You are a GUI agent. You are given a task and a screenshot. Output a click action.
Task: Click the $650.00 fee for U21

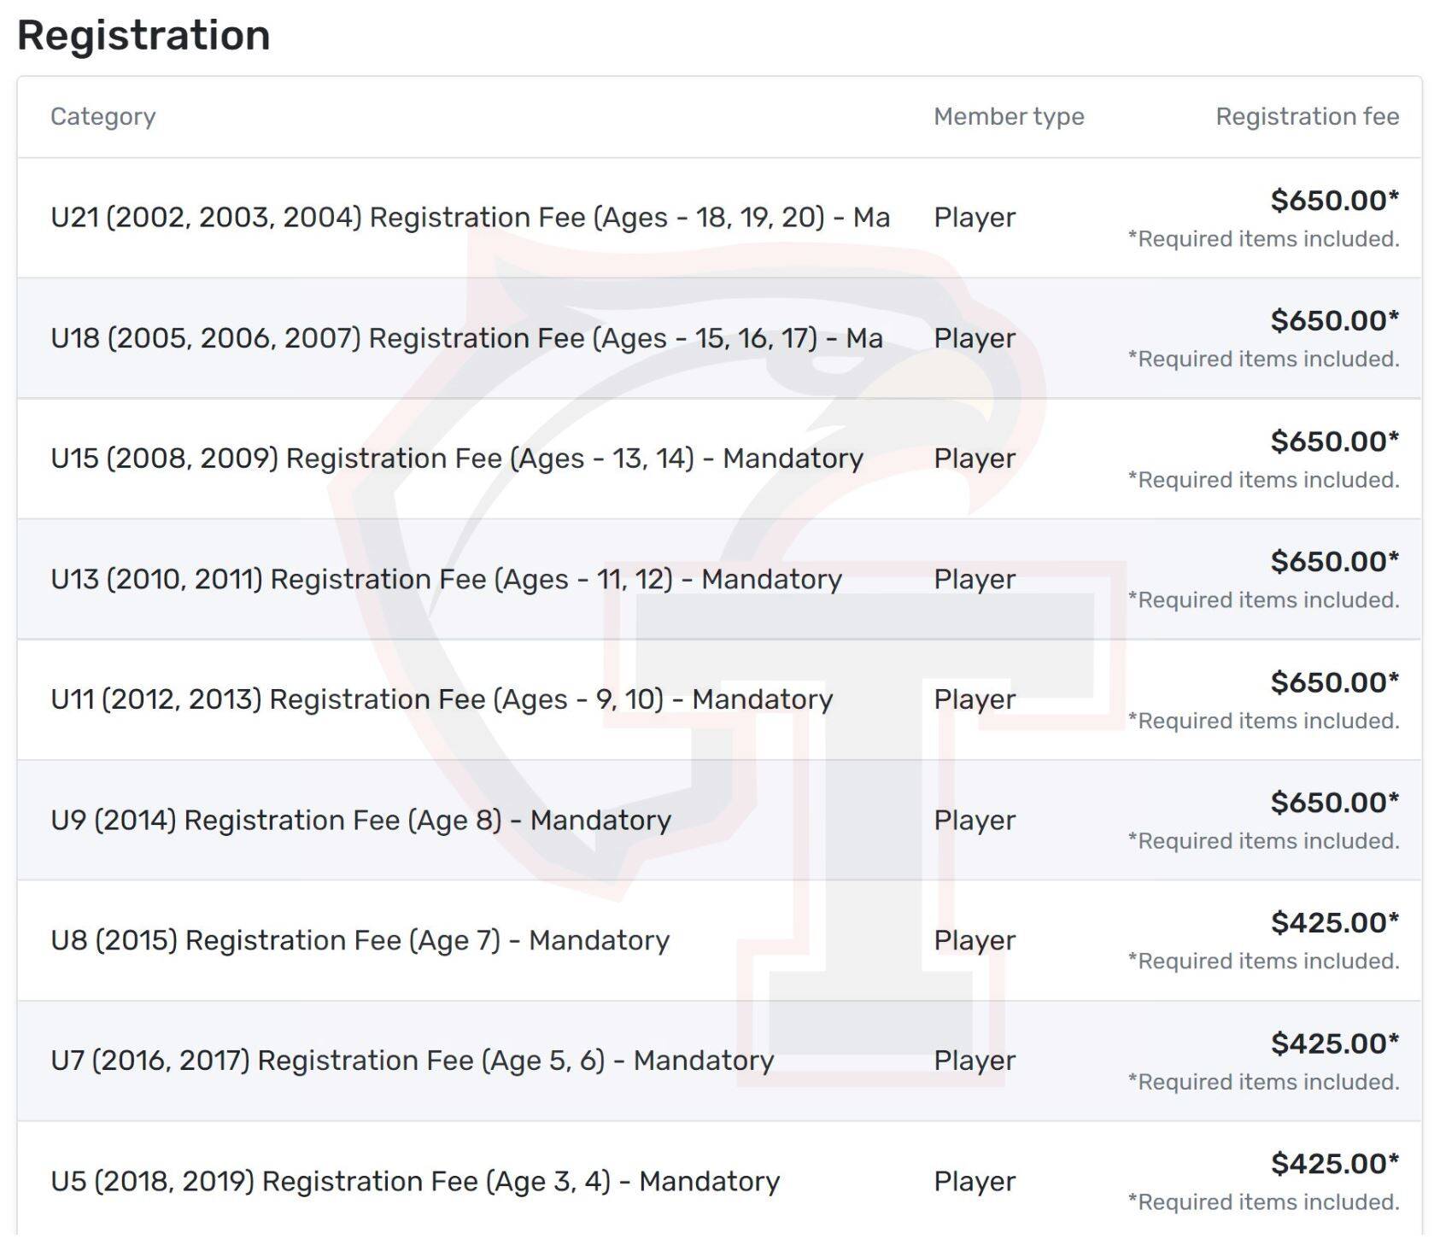point(1334,200)
